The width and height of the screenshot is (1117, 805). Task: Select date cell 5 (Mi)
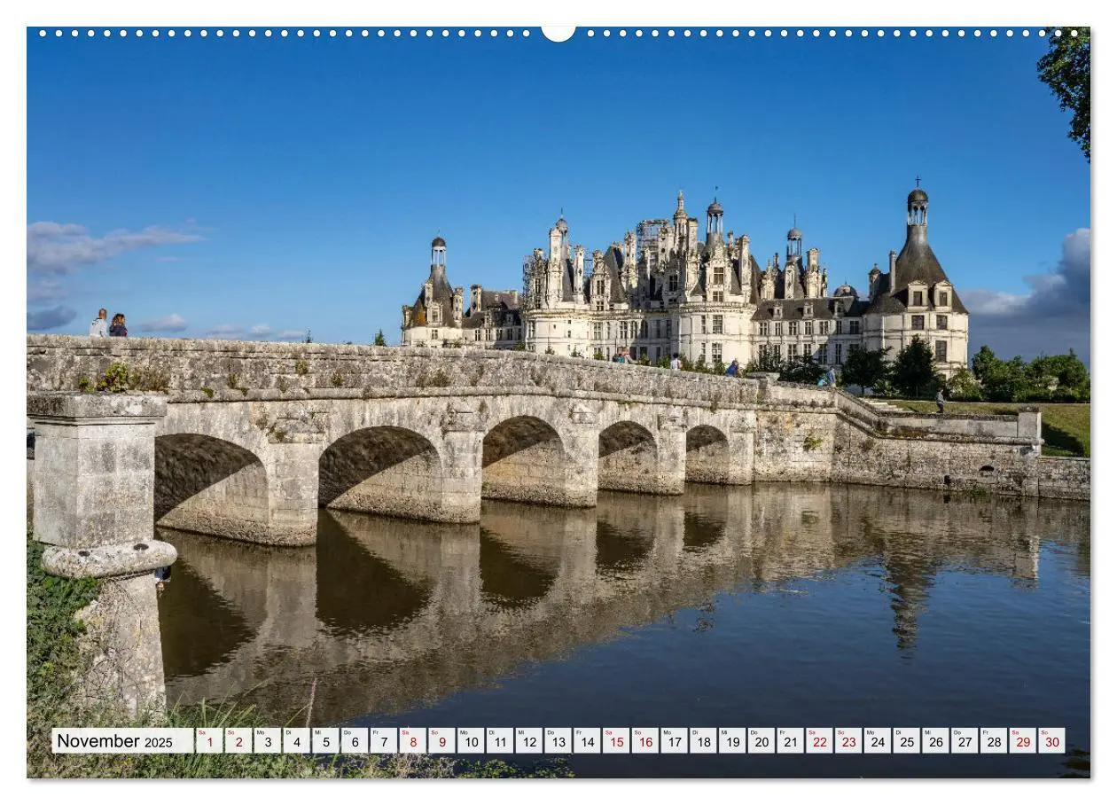click(x=325, y=741)
